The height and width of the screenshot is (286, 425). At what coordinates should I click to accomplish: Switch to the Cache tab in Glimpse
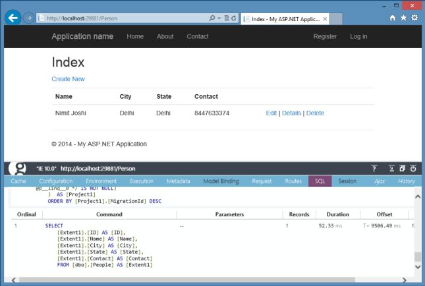point(18,181)
